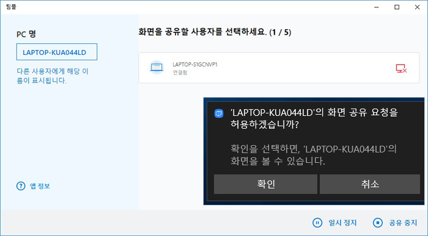This screenshot has height=236, width=428.
Task: Click the question mark help icon
Action: tap(21, 186)
